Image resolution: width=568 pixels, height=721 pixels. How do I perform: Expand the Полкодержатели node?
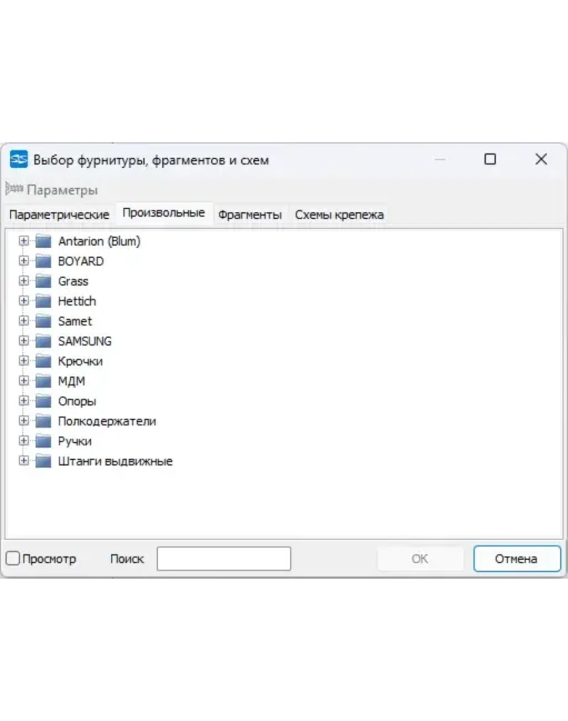point(24,421)
